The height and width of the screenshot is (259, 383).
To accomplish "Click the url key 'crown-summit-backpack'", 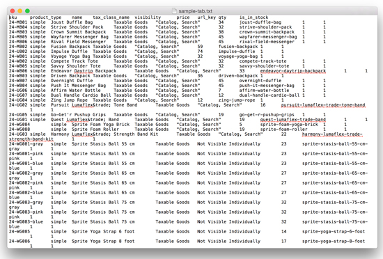I will pos(267,32).
